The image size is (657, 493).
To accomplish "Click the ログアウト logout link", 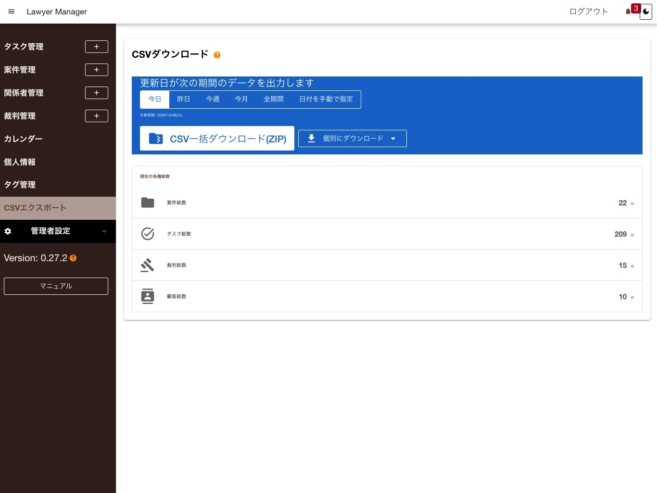I will coord(588,12).
